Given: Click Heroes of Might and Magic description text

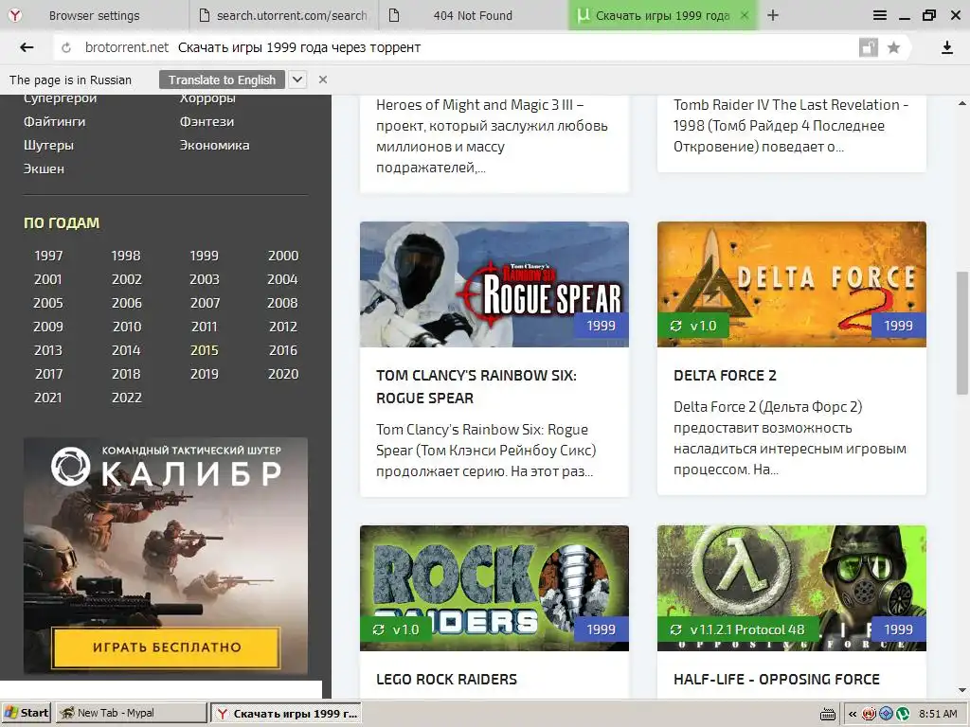Looking at the screenshot, I should click(x=492, y=136).
